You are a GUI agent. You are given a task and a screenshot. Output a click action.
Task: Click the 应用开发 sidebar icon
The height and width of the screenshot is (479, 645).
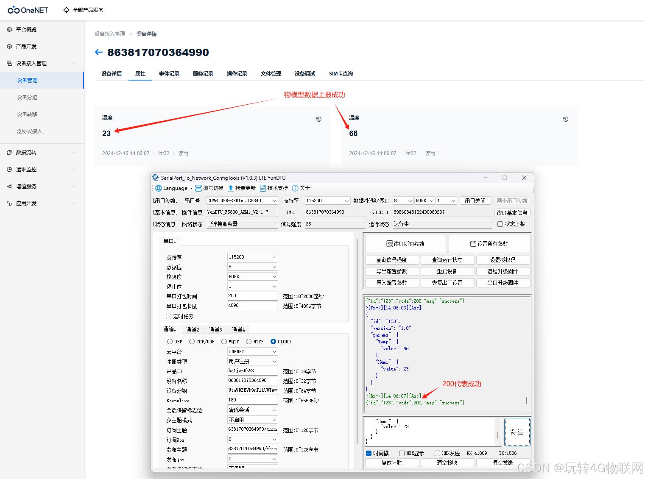tap(9, 203)
